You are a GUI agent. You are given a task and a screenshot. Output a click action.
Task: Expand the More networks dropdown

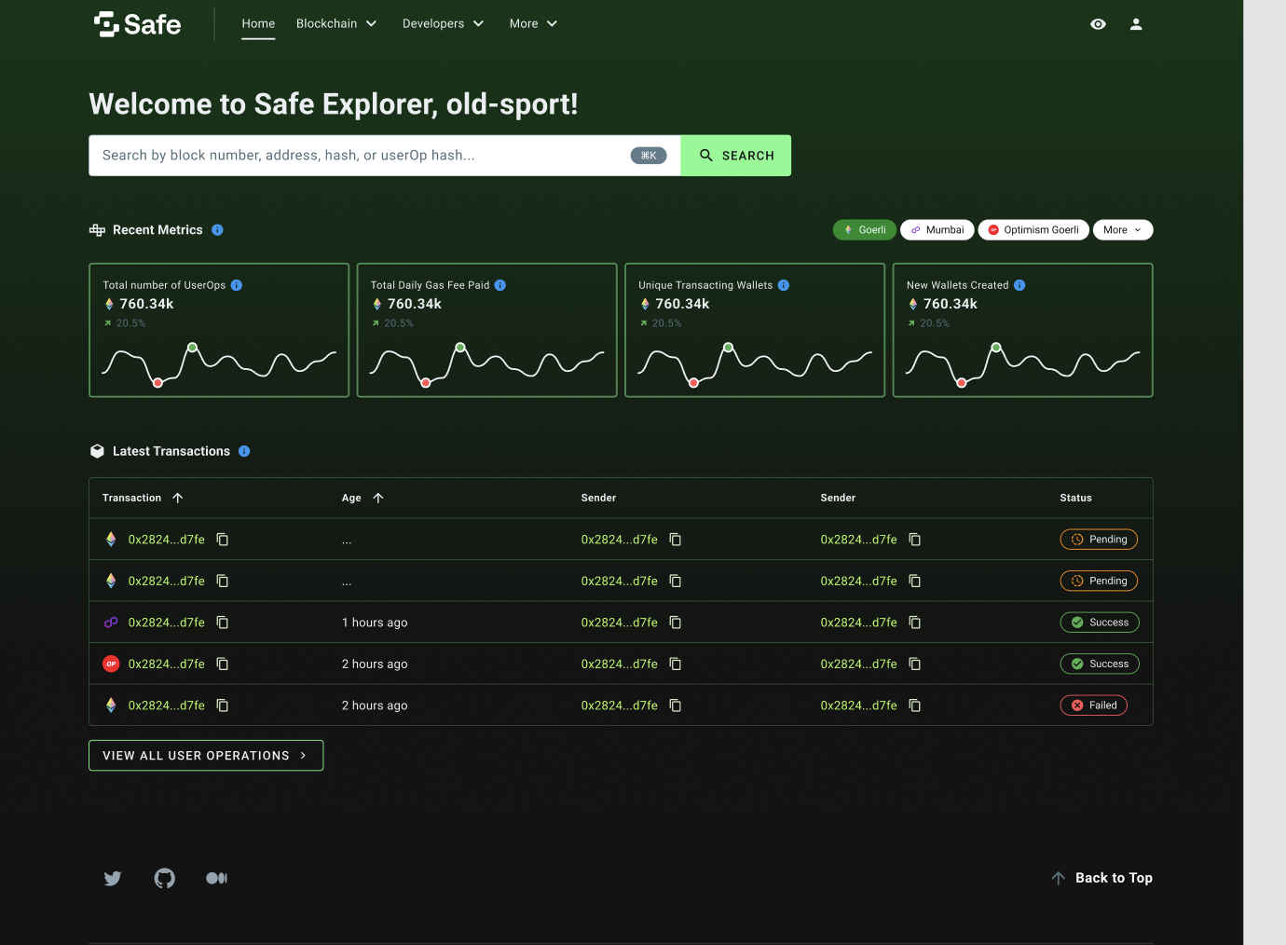click(1123, 230)
